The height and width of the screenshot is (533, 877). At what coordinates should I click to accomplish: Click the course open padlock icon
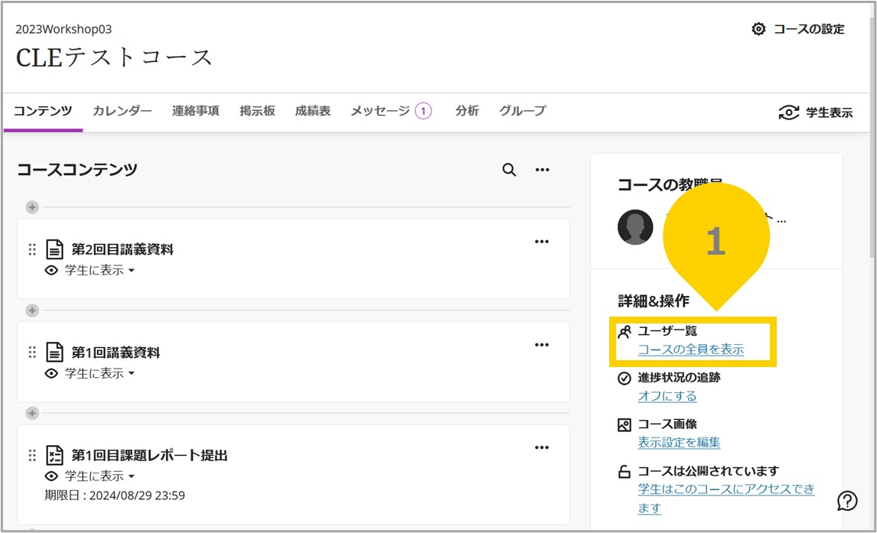(624, 472)
